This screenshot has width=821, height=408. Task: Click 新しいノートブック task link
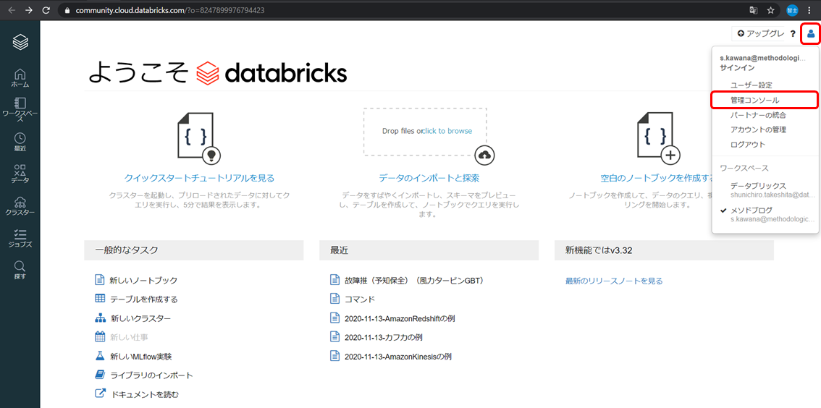[143, 281]
